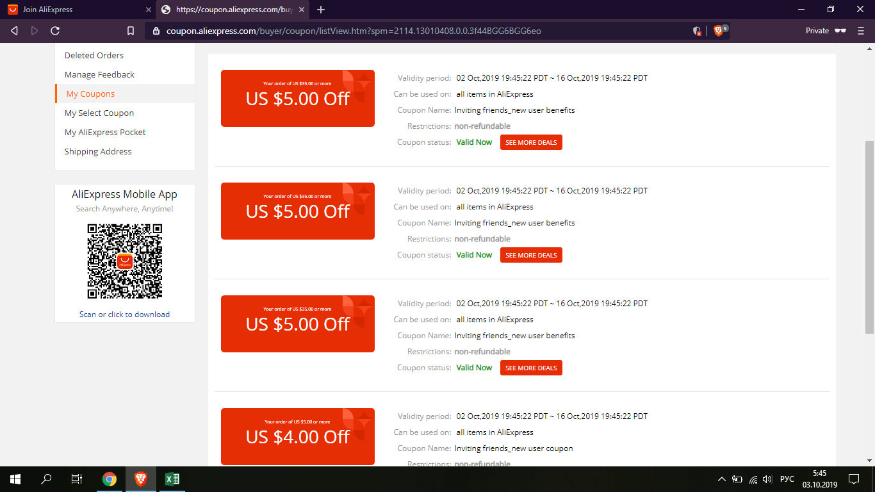Open Windows taskbar search
The height and width of the screenshot is (492, 875).
pyautogui.click(x=46, y=479)
